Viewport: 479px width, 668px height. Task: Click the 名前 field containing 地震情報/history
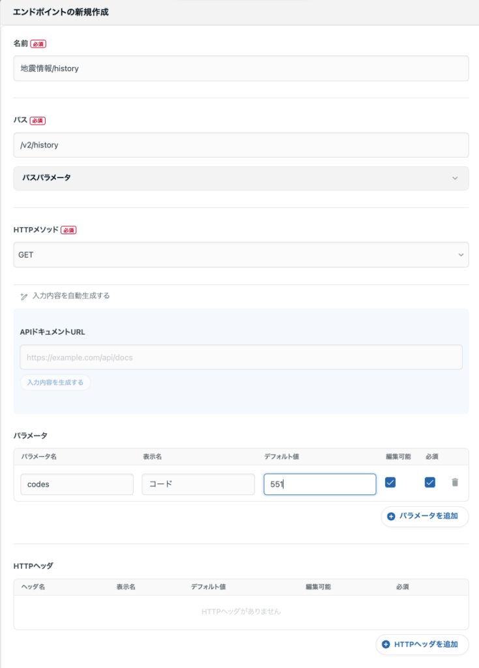[240, 68]
